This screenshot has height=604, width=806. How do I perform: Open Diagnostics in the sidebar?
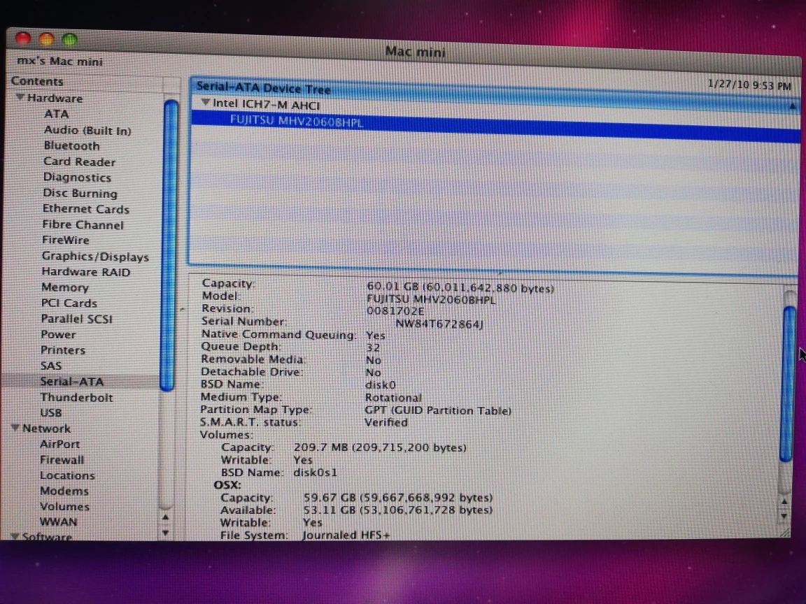77,177
